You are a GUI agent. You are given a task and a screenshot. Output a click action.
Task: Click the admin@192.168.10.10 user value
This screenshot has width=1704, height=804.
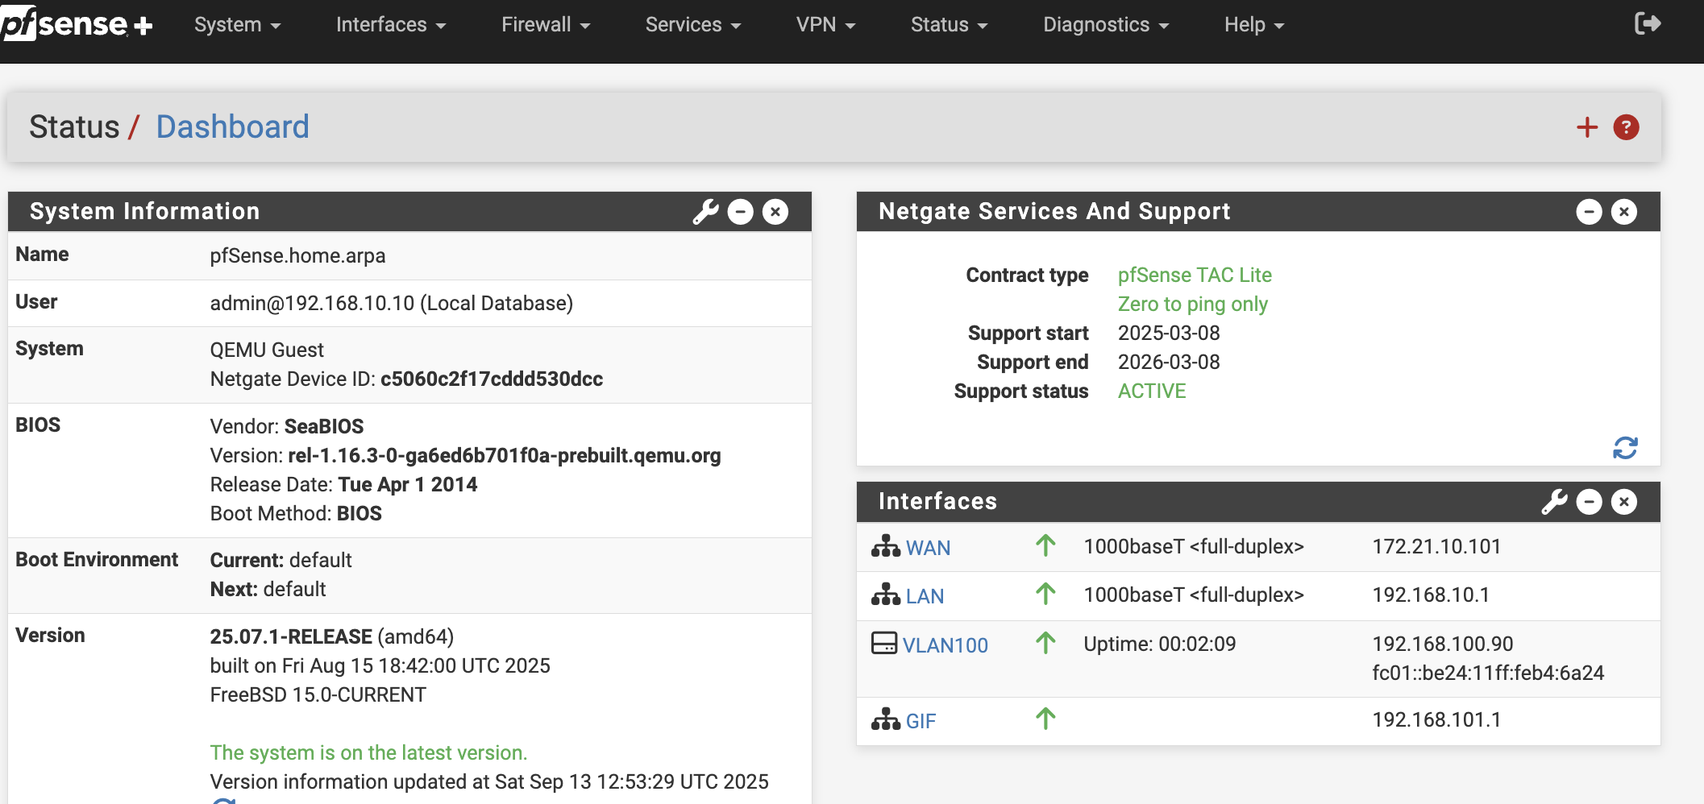391,304
